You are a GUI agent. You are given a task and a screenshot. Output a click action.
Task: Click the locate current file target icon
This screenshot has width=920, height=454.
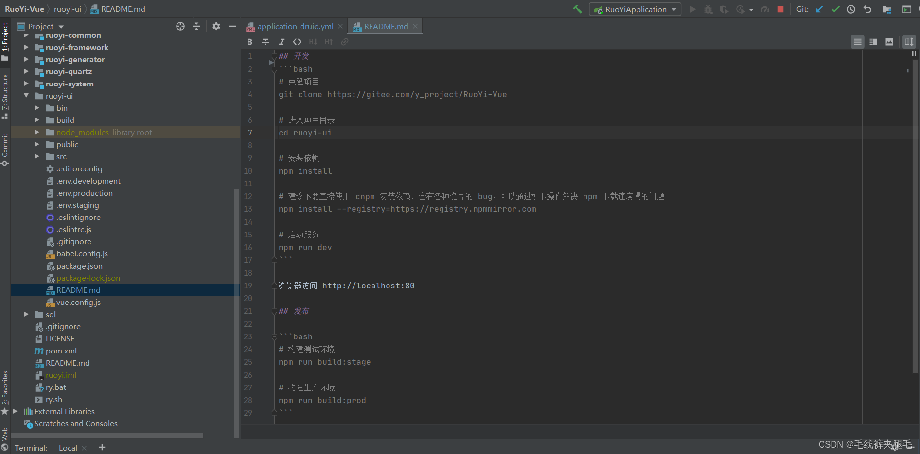180,26
